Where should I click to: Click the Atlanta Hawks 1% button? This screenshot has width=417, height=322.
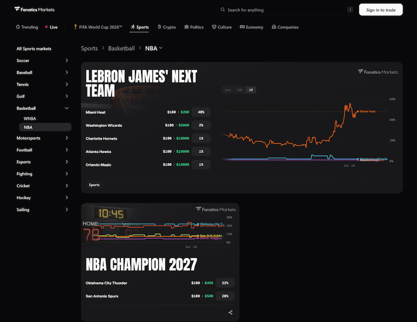201,152
